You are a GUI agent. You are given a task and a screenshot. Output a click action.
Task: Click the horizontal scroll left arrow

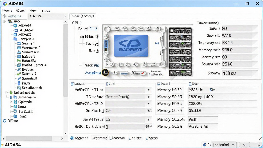click(x=4, y=138)
